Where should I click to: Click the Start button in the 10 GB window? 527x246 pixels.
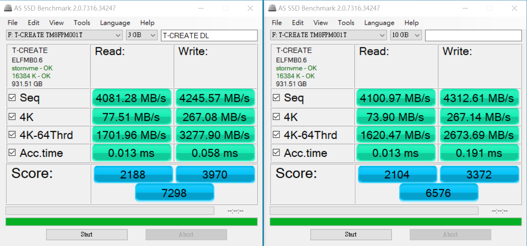[x=351, y=234]
